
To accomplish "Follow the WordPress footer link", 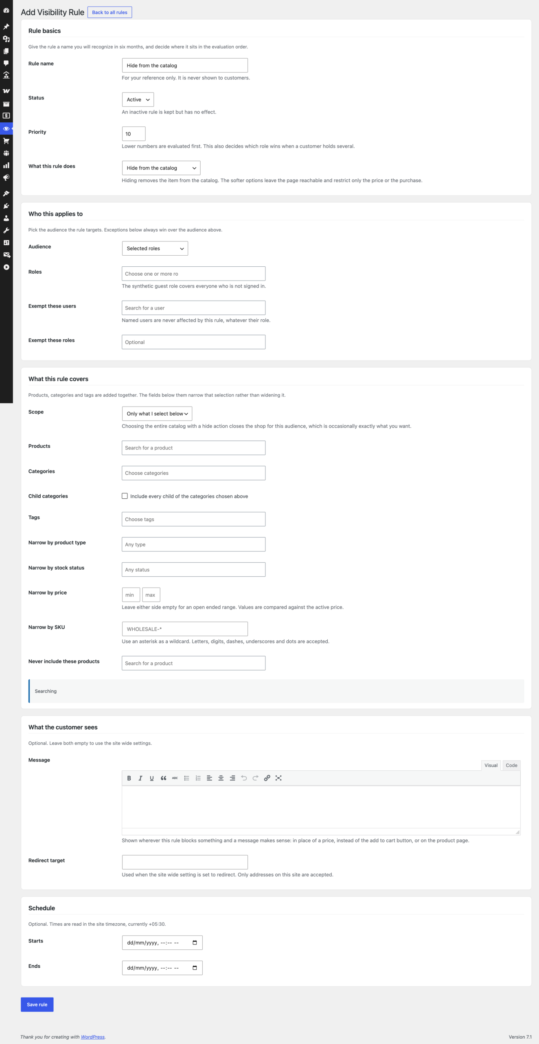I will click(93, 1037).
